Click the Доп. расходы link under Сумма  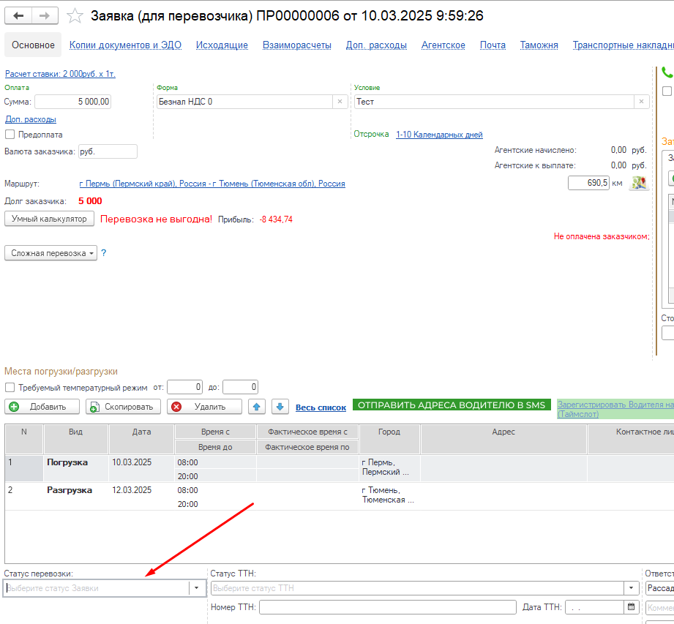click(x=31, y=119)
